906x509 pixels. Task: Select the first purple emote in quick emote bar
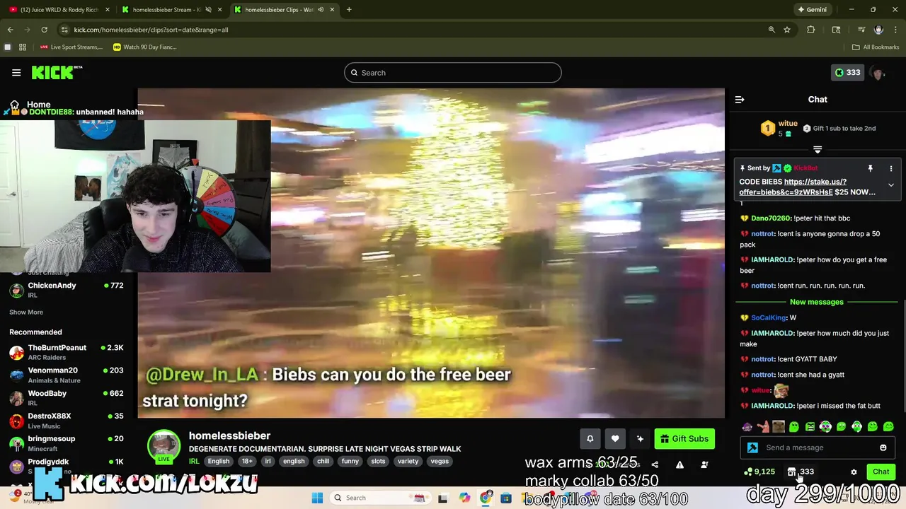pyautogui.click(x=747, y=427)
